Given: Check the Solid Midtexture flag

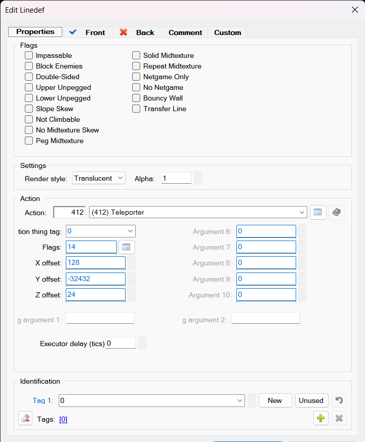Looking at the screenshot, I should [136, 55].
